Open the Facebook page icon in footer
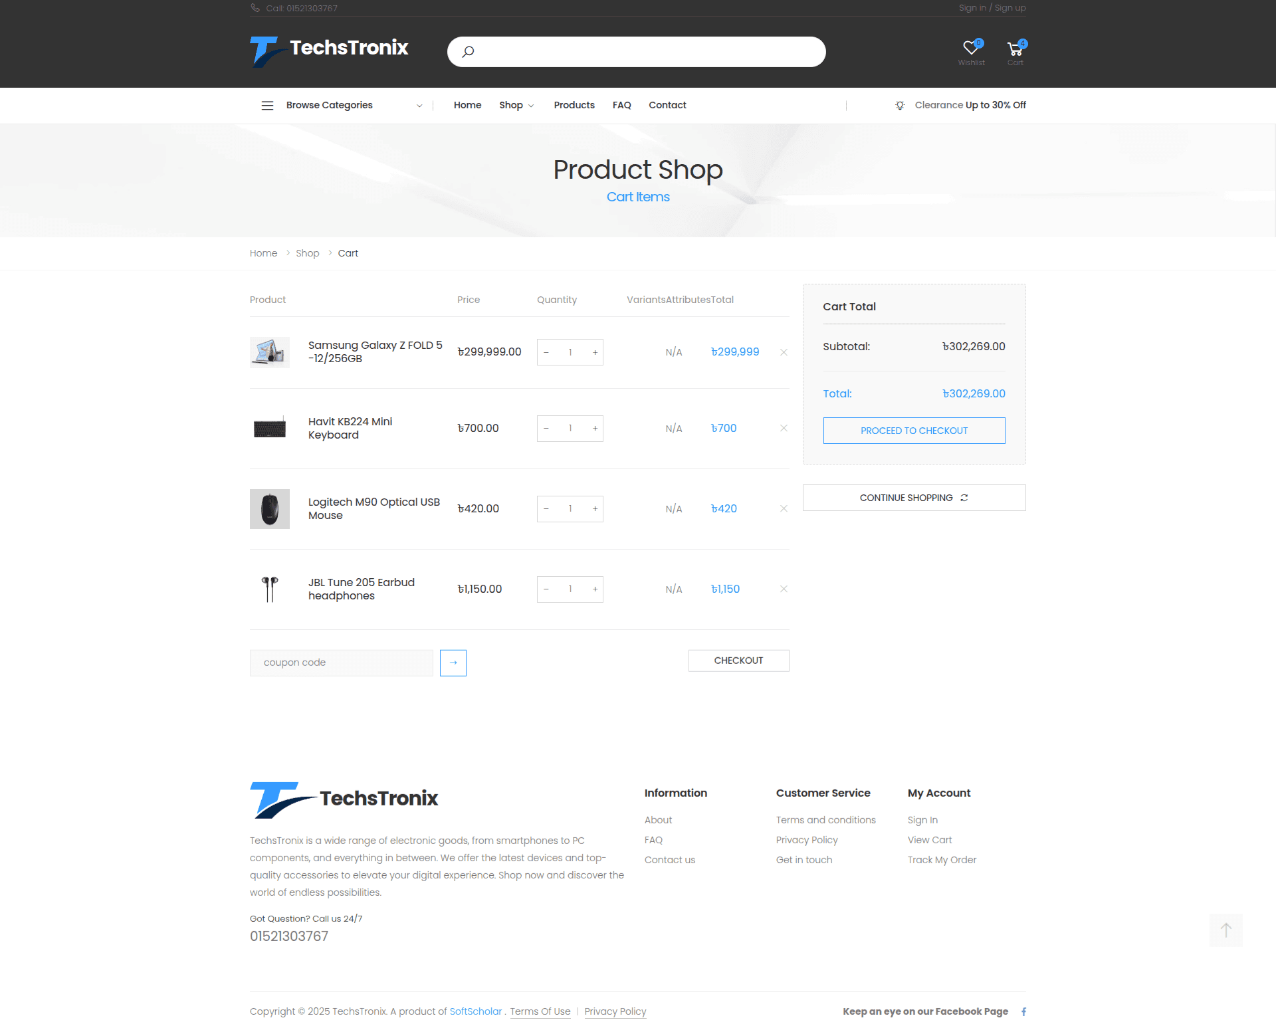 click(1023, 1011)
